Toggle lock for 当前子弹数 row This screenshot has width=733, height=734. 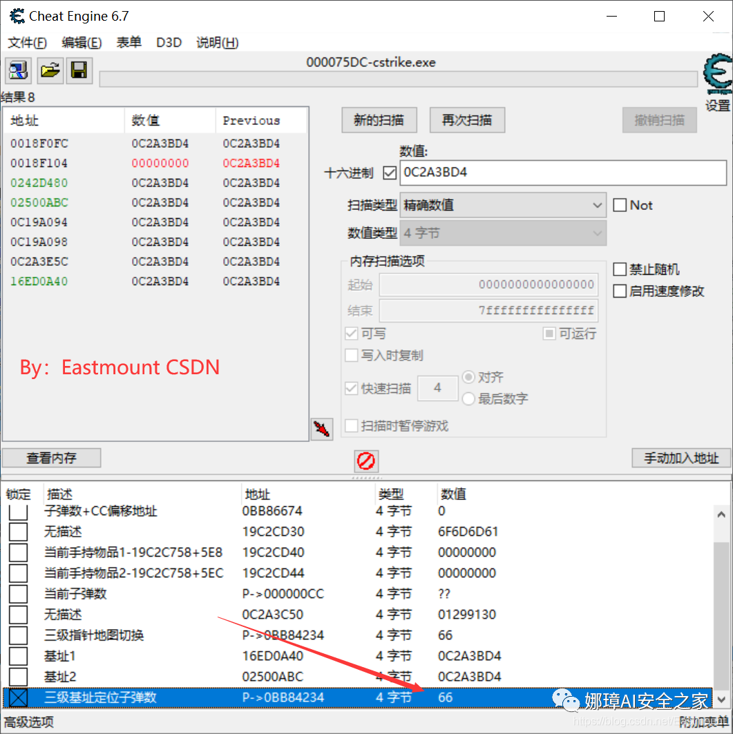click(x=18, y=594)
